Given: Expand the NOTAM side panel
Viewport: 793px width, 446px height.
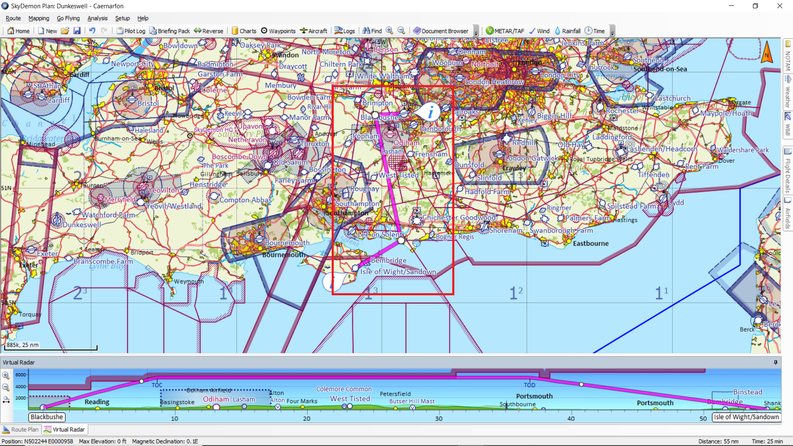Looking at the screenshot, I should pos(788,56).
